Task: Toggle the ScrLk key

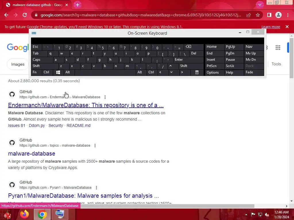Action: [234, 66]
